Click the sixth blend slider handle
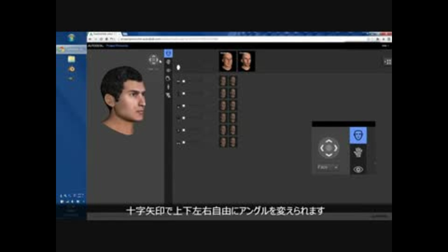The height and width of the screenshot is (252, 448). [184, 142]
